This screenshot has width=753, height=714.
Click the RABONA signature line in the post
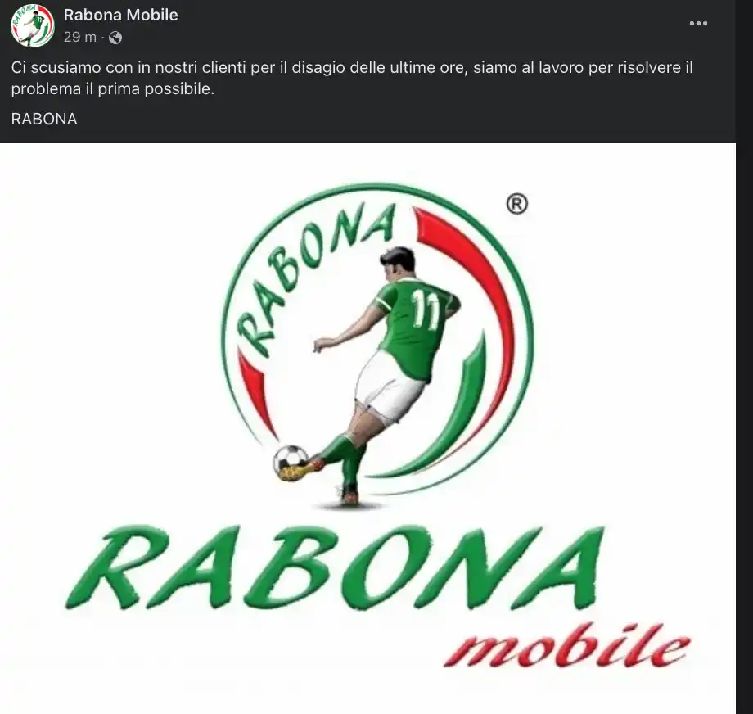click(x=44, y=120)
